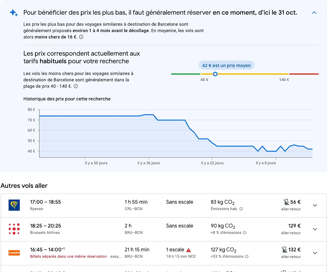Click the 129 € aller-retour price

[294, 226]
